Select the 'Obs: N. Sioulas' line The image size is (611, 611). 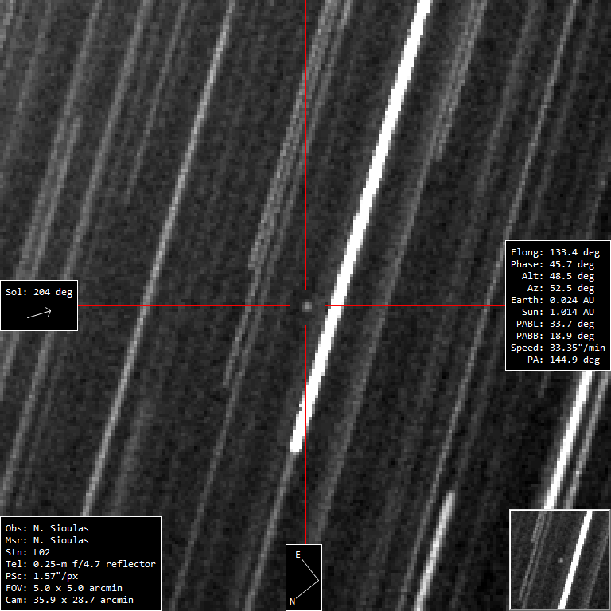click(x=47, y=528)
